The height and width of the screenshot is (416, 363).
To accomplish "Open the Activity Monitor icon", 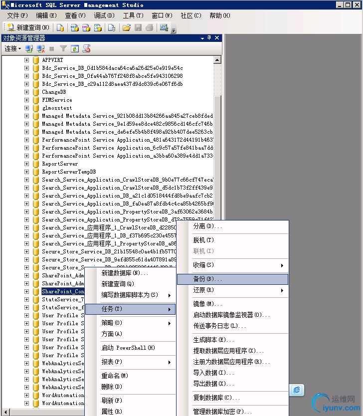I will point(164,27).
